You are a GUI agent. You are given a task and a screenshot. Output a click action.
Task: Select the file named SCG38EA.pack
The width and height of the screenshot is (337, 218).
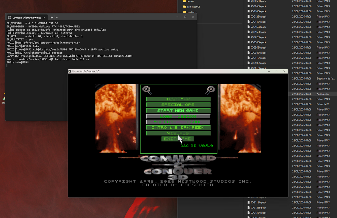[258, 53]
